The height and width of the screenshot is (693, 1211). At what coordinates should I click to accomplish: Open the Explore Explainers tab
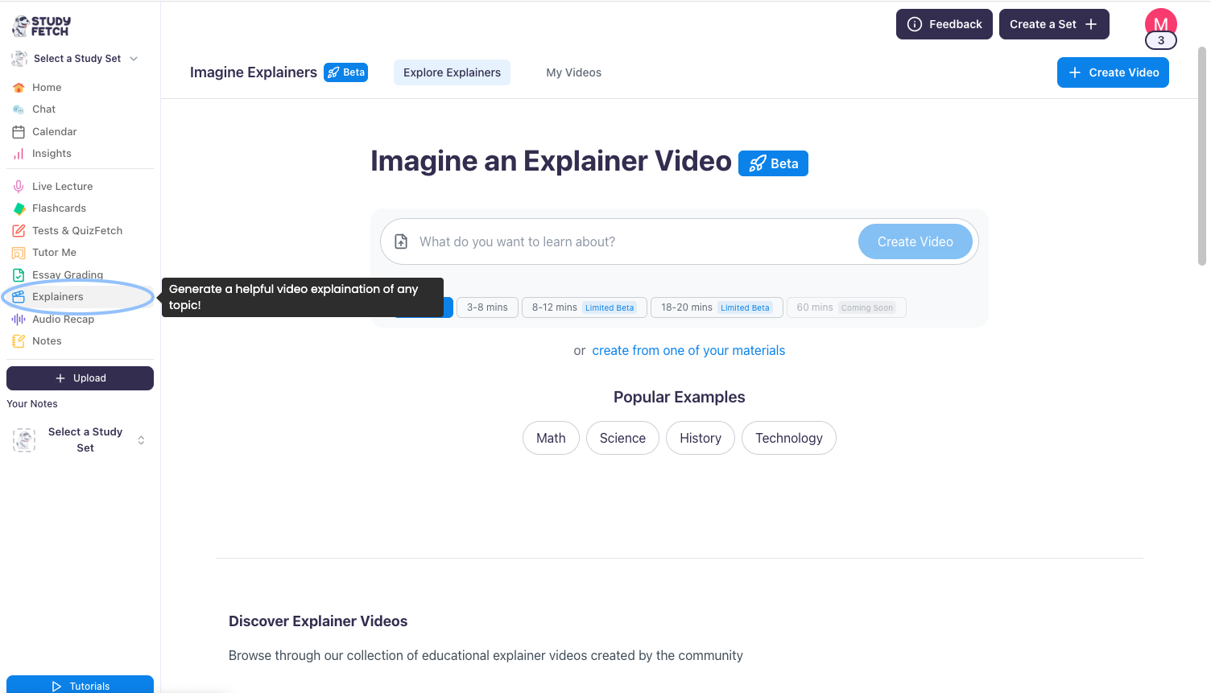click(452, 72)
